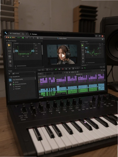Screen dimensions: 118x157
Task: Toggle the green circle item in browser list
Action: click(14, 85)
